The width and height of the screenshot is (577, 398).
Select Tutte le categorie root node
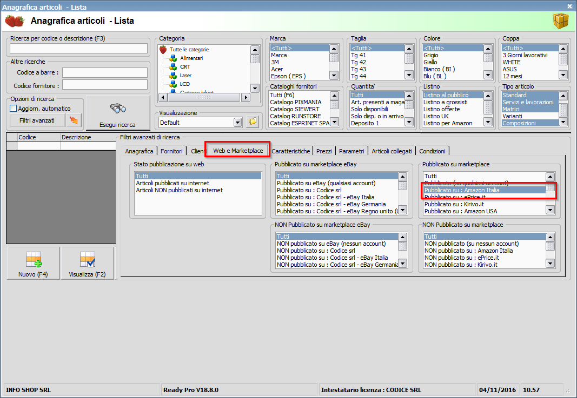pos(189,49)
